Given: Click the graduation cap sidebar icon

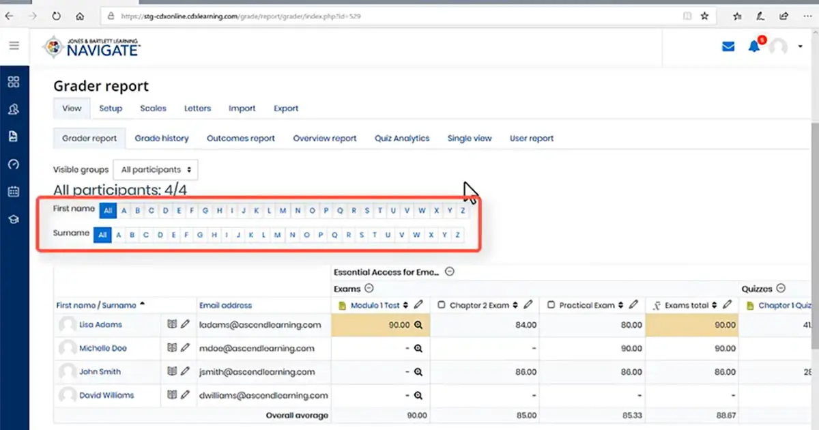Looking at the screenshot, I should click(14, 219).
